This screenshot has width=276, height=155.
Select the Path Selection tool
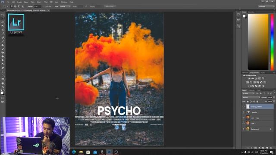click(3, 75)
